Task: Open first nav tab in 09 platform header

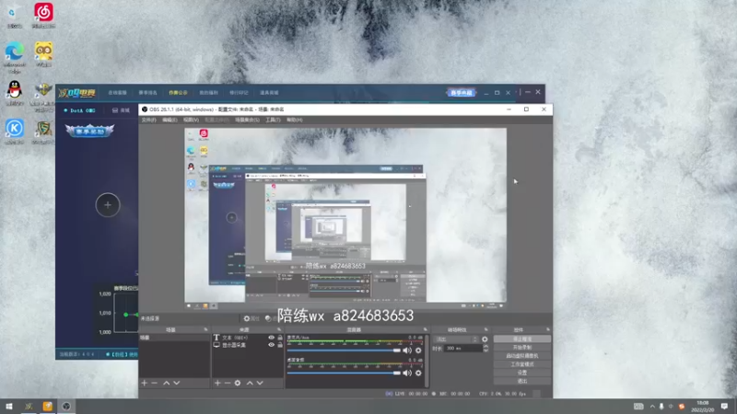Action: [x=118, y=93]
